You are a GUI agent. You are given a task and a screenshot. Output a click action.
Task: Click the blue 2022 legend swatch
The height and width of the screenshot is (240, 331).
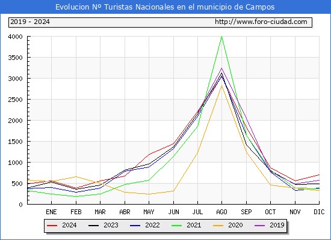point(135,226)
